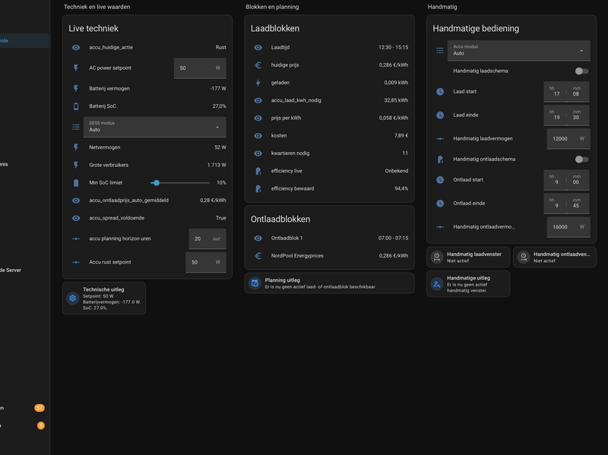Click the icon next to efficiency bewaard
Screen dimensions: 608x455
258,188
